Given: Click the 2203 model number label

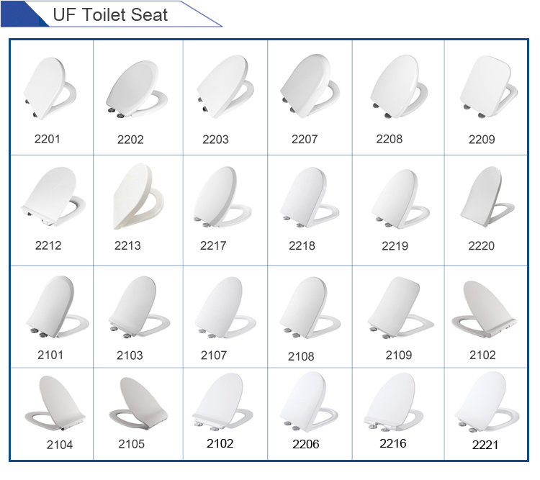Looking at the screenshot, I should pos(215,140).
